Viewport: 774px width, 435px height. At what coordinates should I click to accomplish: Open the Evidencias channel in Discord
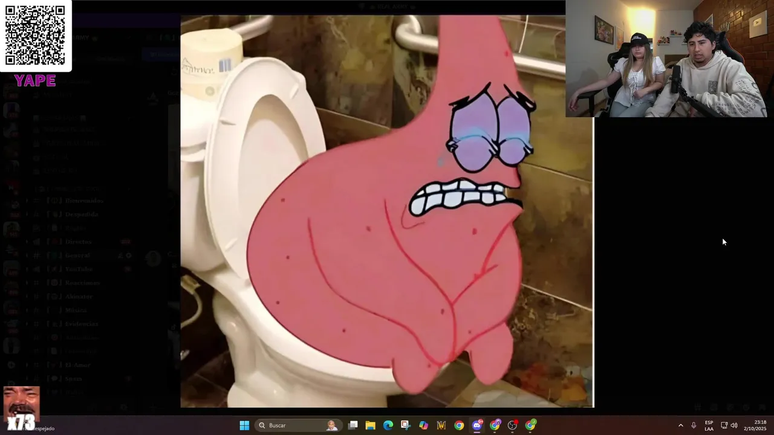coord(82,324)
